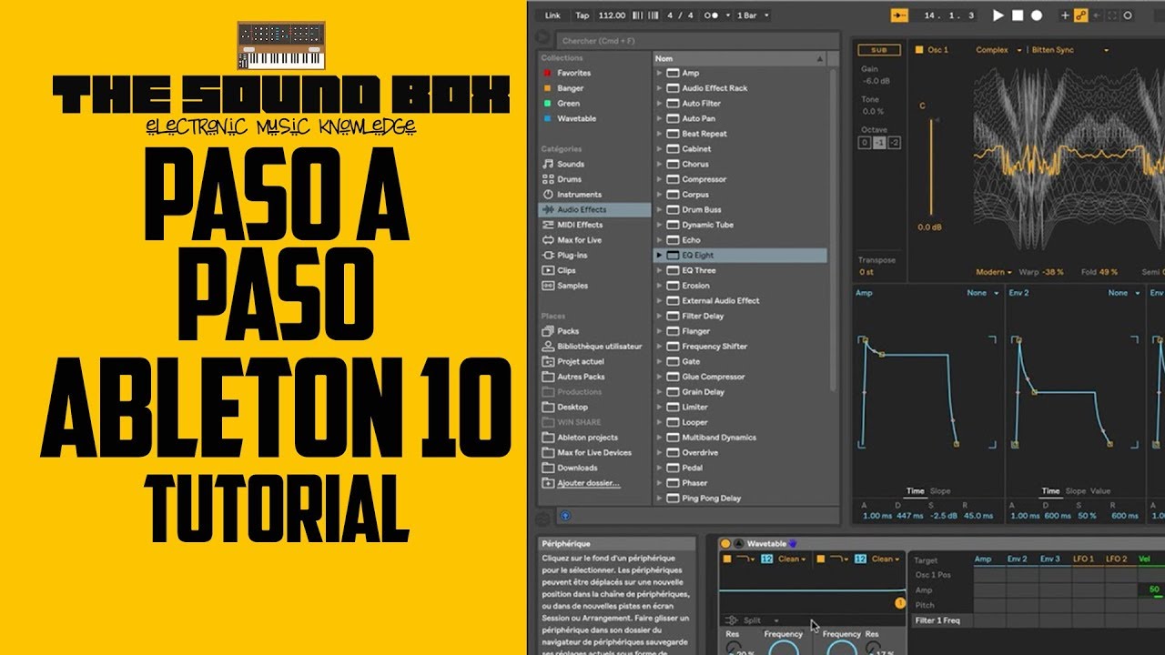Switch Env 2 to Value tab
This screenshot has height=655, width=1165.
pos(1100,491)
